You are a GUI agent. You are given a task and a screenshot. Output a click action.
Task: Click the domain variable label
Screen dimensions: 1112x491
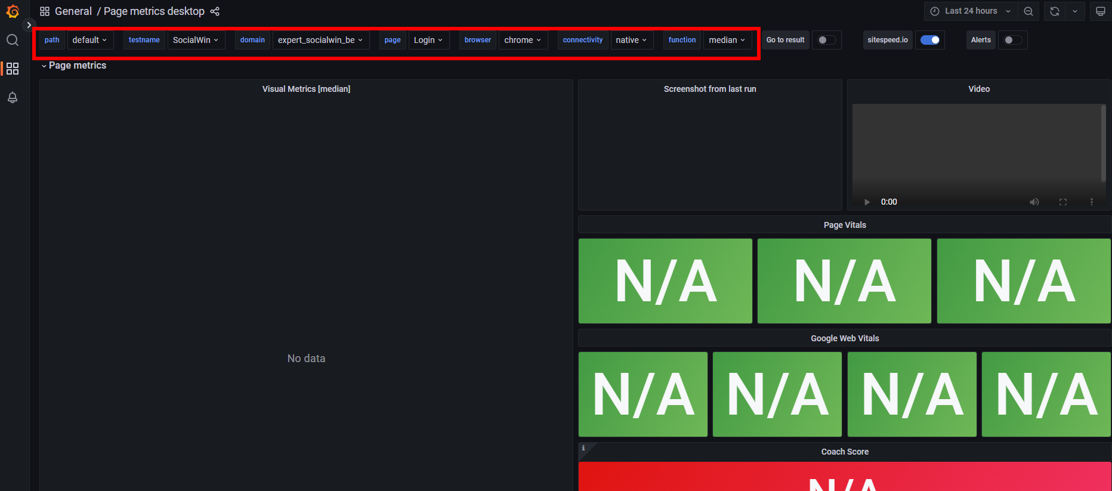(x=252, y=40)
